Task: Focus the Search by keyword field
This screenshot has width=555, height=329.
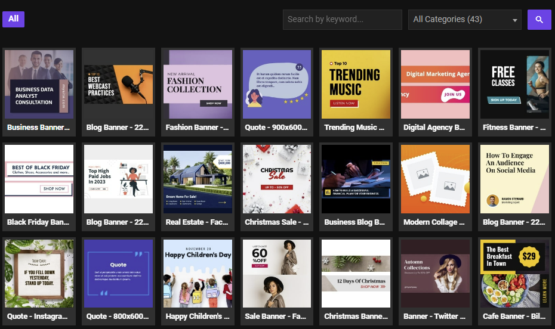Action: pos(343,20)
